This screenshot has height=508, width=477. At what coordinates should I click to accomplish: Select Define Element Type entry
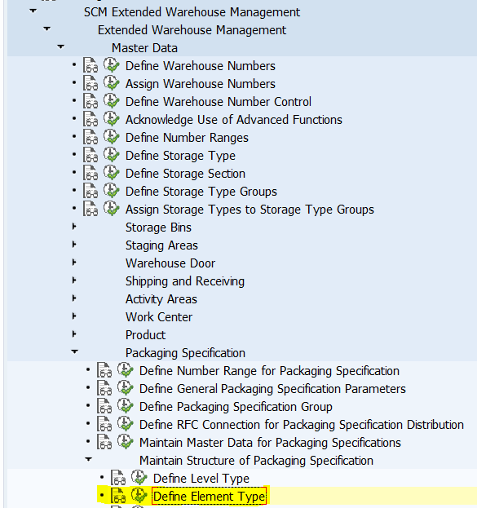click(x=210, y=496)
